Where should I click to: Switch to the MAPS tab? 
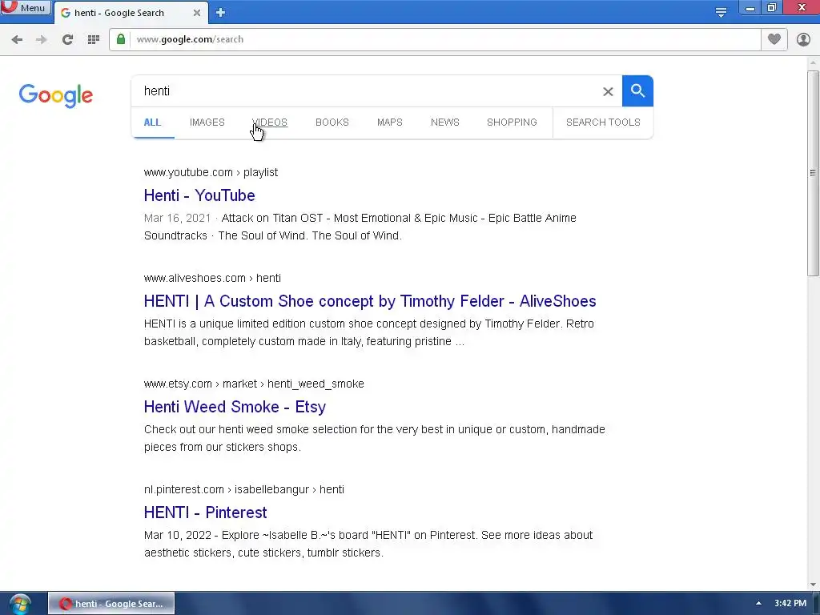(x=390, y=123)
